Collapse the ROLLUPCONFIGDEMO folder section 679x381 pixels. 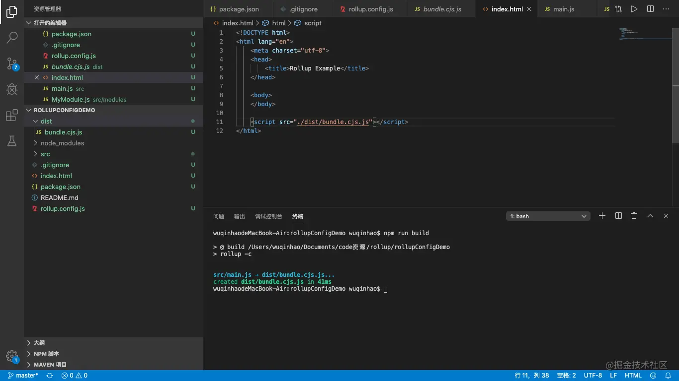[113, 110]
